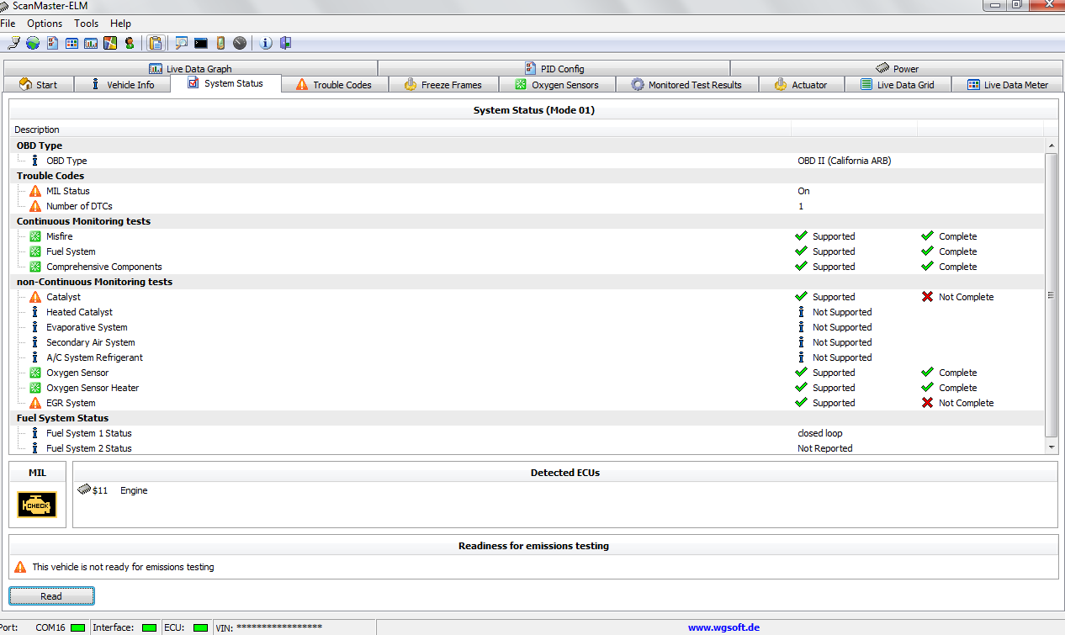
Task: Click the green Interface status indicator
Action: [150, 627]
